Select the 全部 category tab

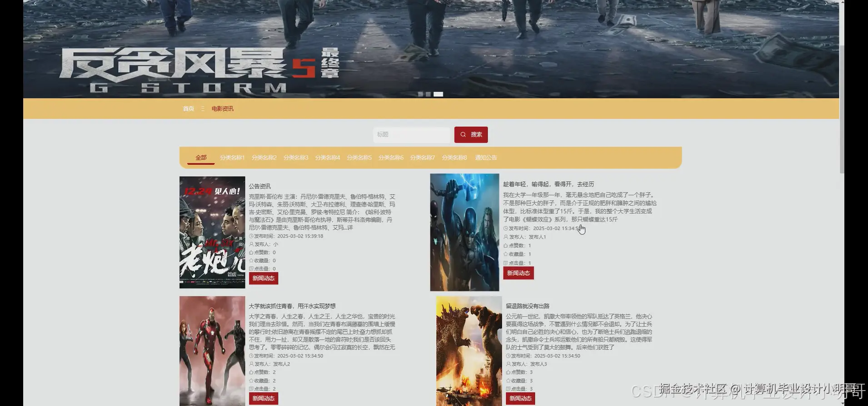[x=201, y=158]
